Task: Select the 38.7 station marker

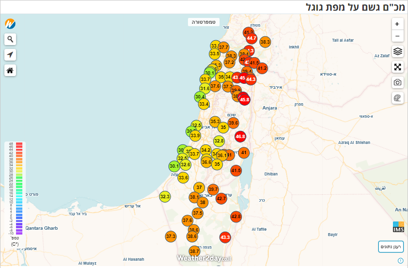Action: (194, 251)
